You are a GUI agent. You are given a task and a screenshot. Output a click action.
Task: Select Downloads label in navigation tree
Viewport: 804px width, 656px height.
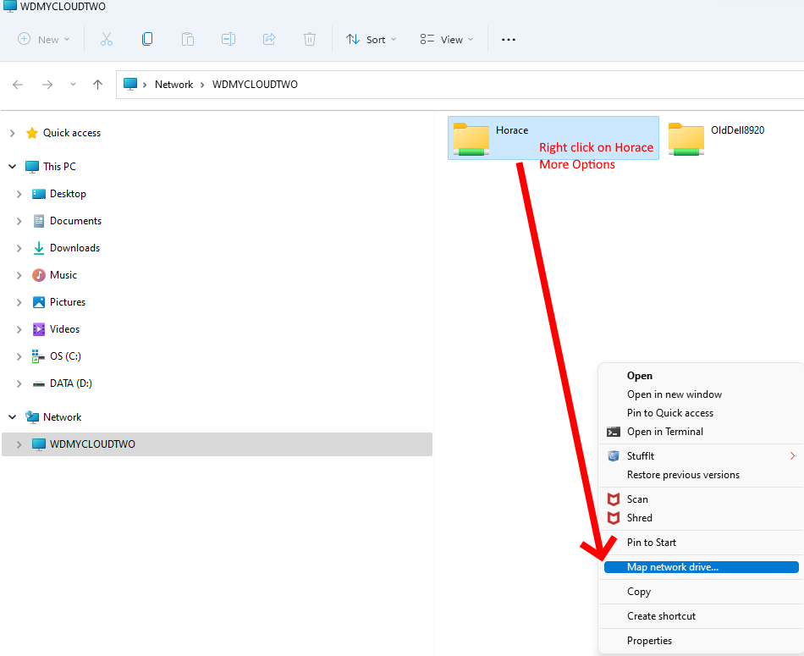click(x=74, y=248)
